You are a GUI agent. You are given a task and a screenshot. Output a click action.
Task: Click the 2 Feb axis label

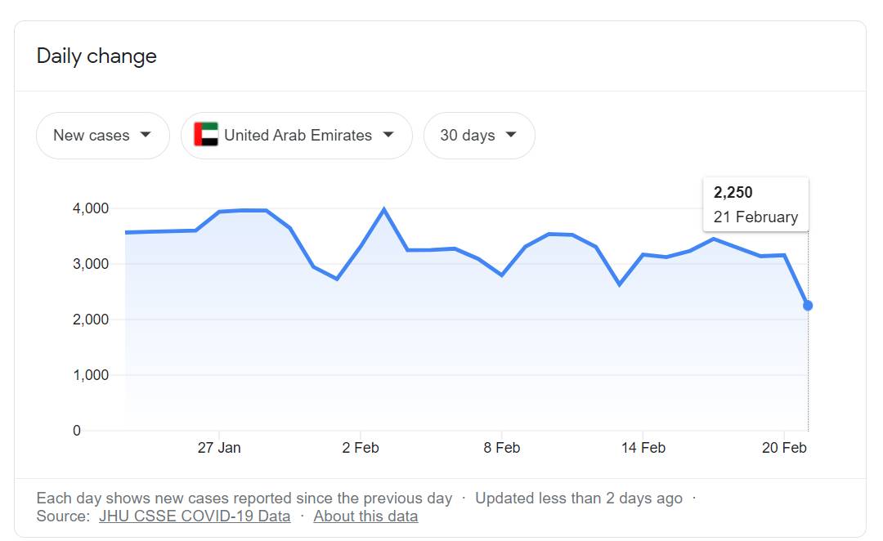tap(361, 448)
